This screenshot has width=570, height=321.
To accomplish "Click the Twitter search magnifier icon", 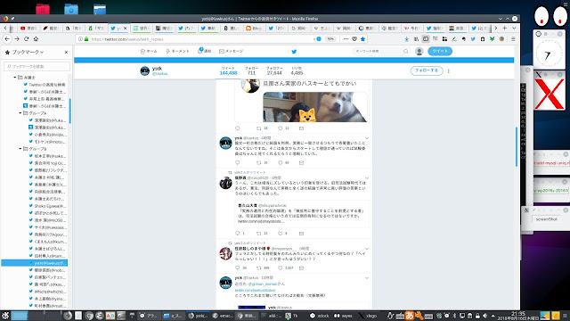I will coord(406,52).
